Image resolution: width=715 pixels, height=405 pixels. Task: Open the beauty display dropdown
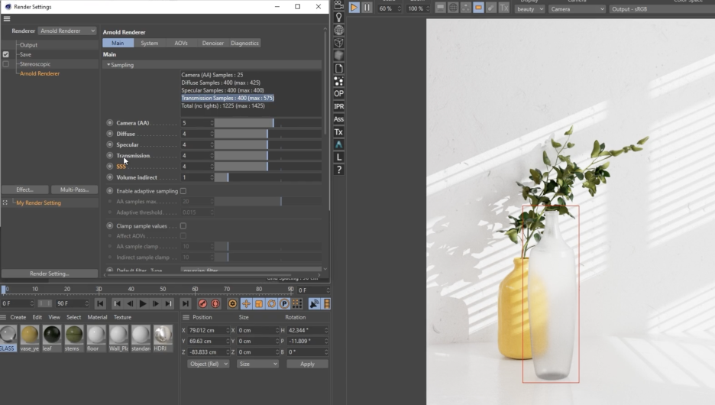tap(529, 8)
